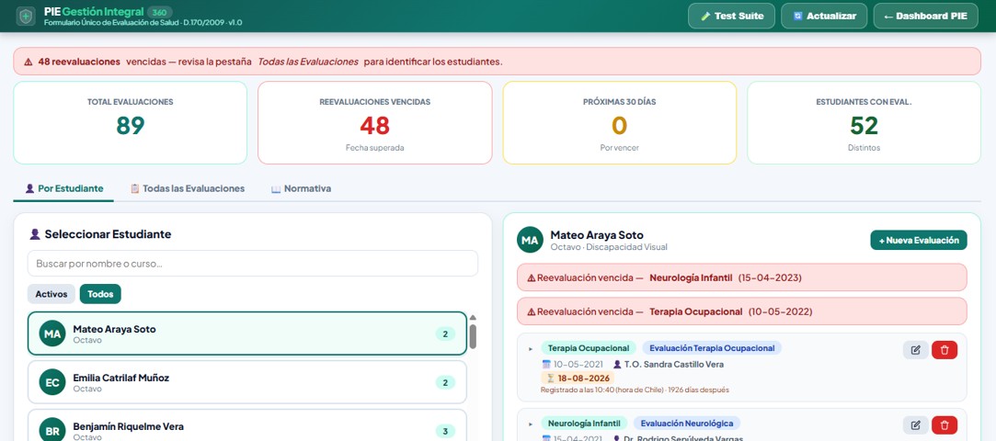Click the MA avatar in student list
The height and width of the screenshot is (441, 996).
pos(52,334)
